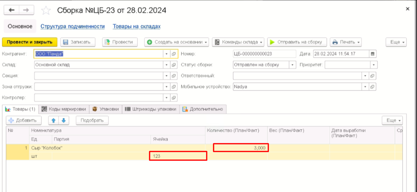Open calendar picker for the Дата field

point(372,54)
